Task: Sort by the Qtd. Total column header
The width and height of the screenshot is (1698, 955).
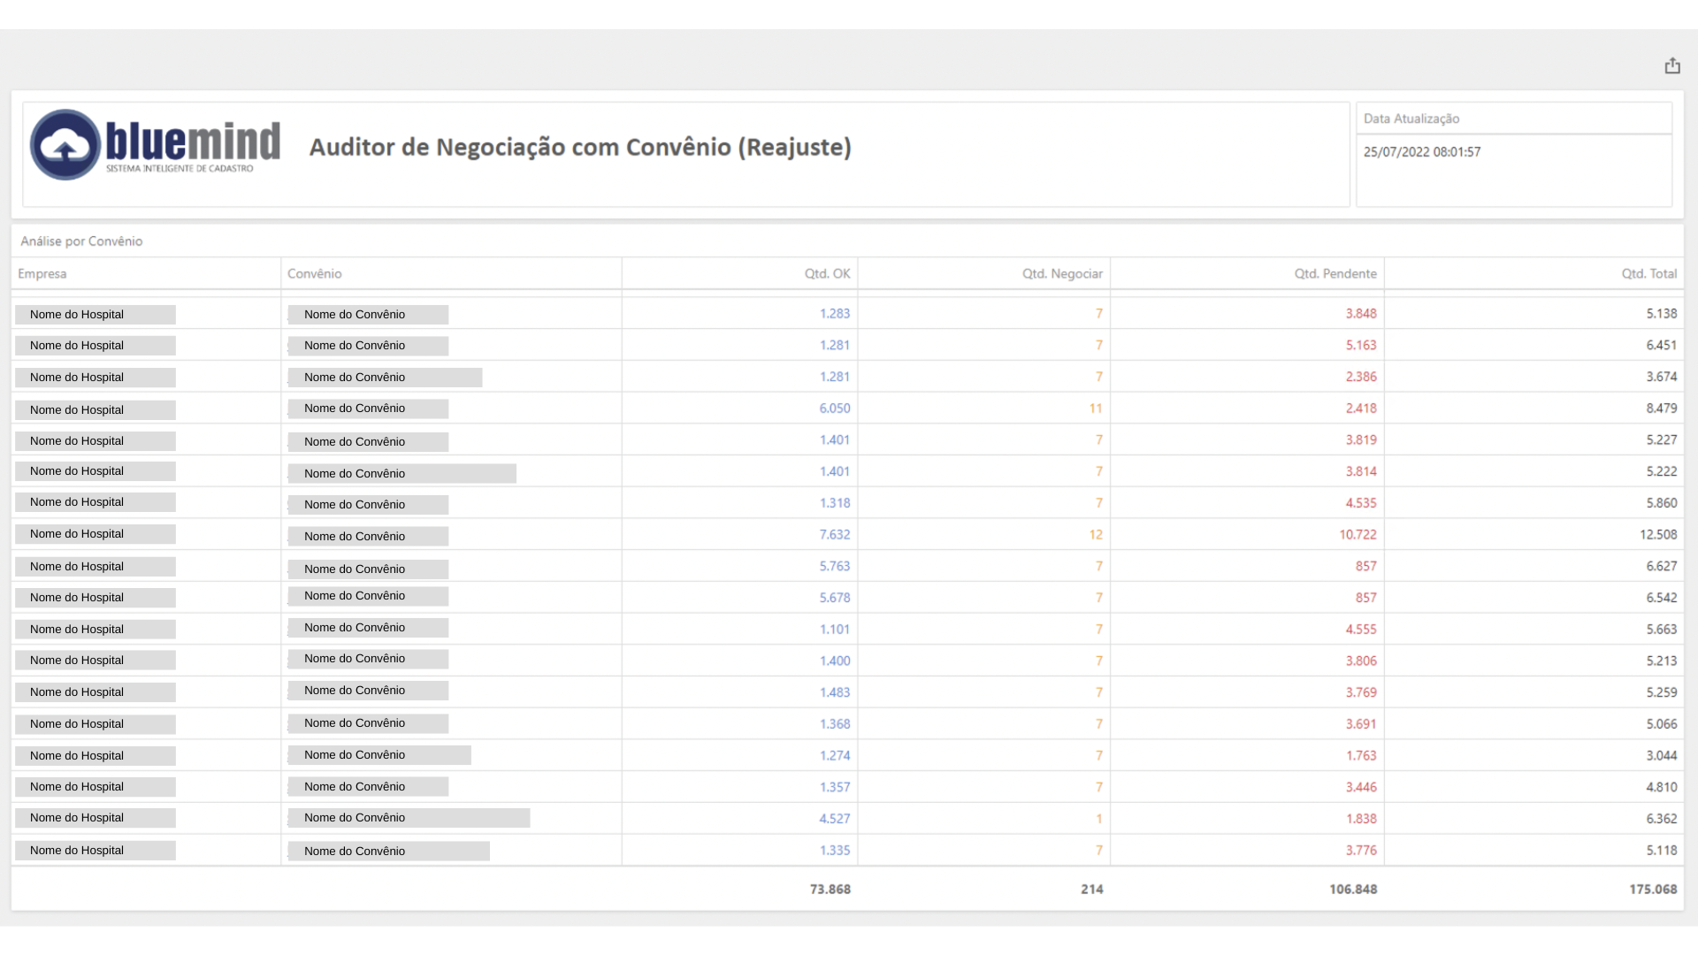Action: coord(1648,274)
